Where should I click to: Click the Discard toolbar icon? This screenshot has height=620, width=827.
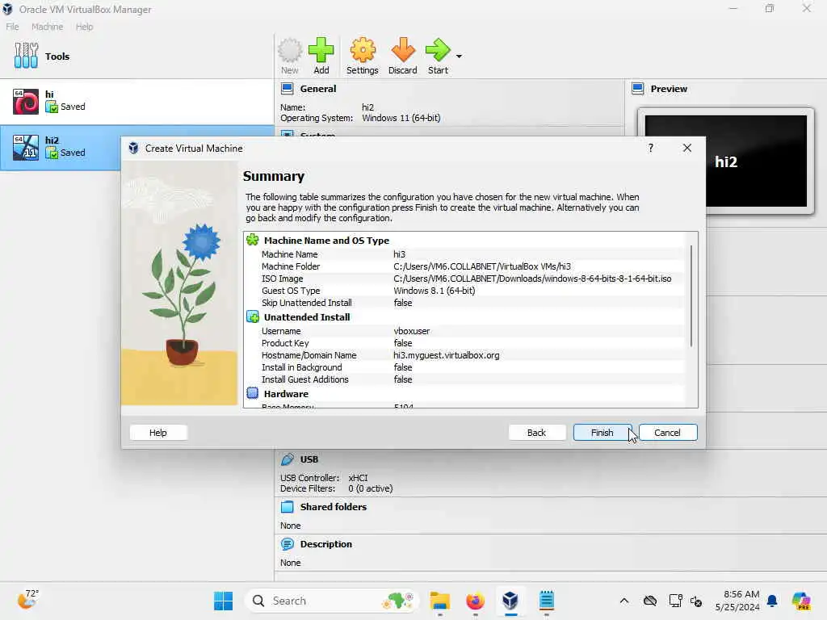[402, 56]
